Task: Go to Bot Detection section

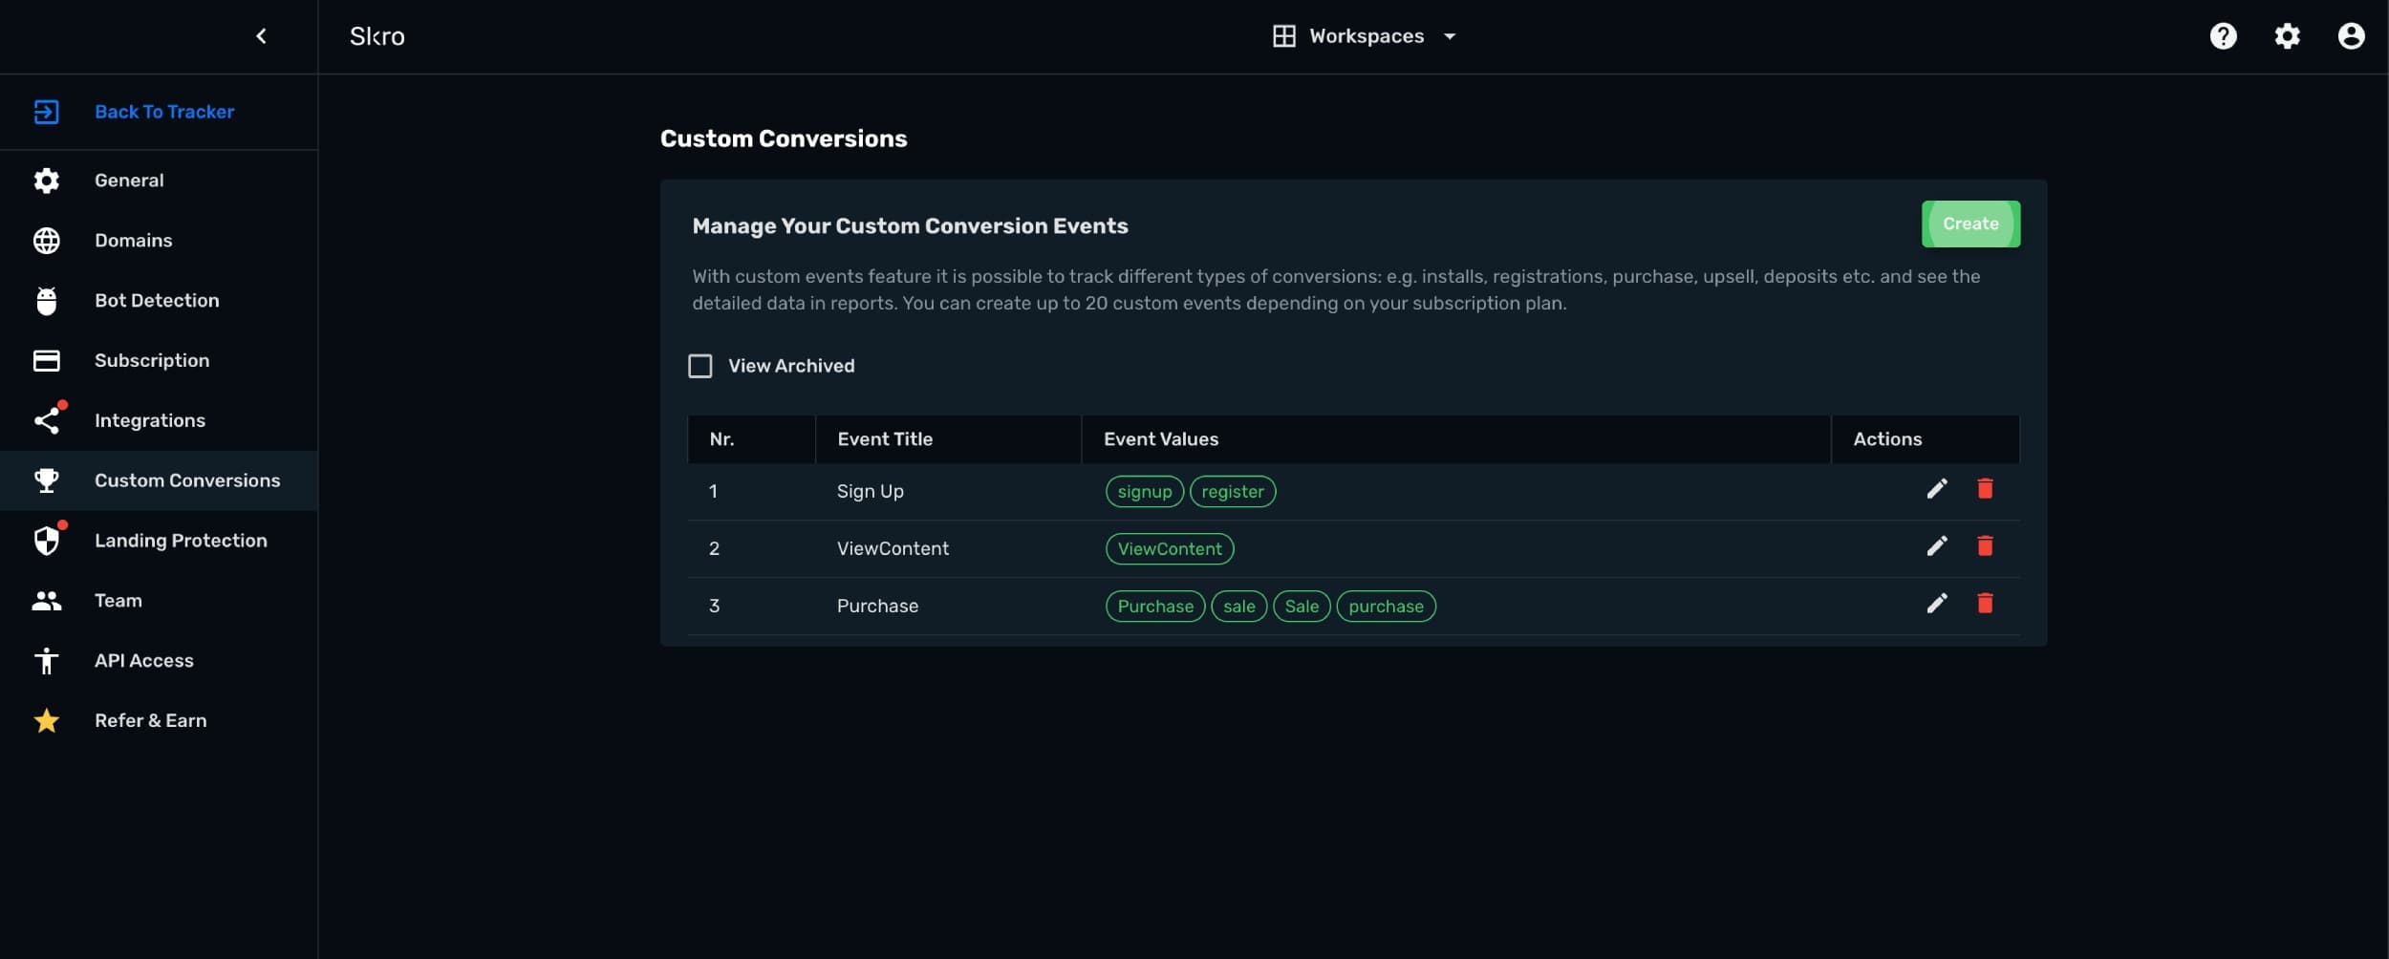Action: (x=159, y=301)
